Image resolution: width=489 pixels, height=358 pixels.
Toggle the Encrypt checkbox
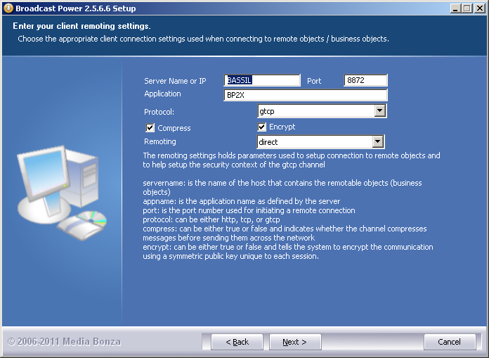tap(261, 127)
